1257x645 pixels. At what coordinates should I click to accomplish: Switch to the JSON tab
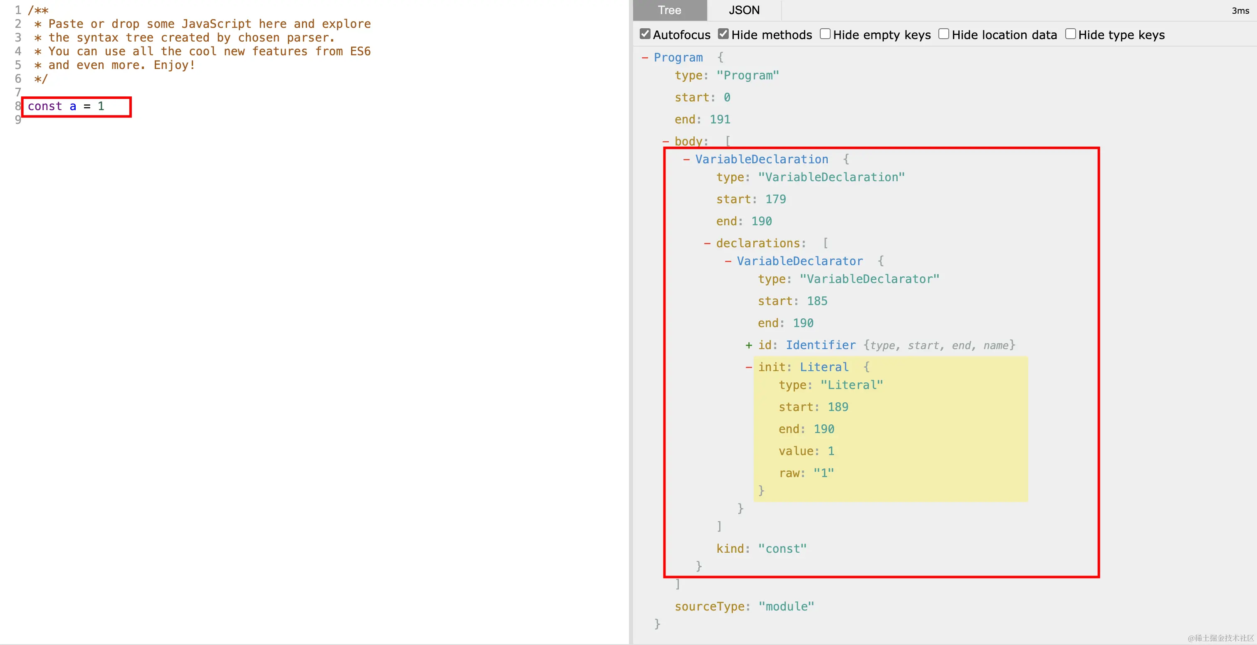[744, 10]
